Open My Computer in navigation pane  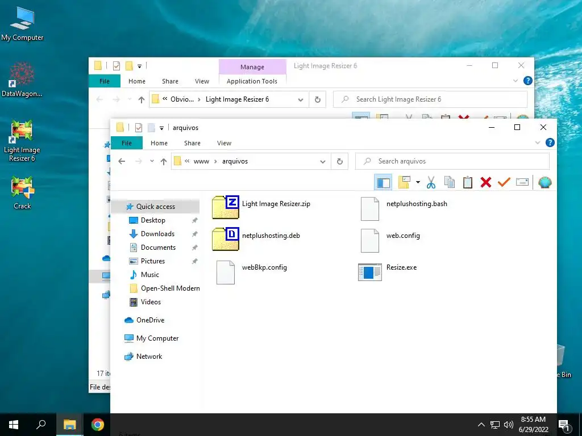(157, 338)
